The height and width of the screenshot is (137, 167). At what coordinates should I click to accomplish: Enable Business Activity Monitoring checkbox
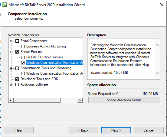23,46
